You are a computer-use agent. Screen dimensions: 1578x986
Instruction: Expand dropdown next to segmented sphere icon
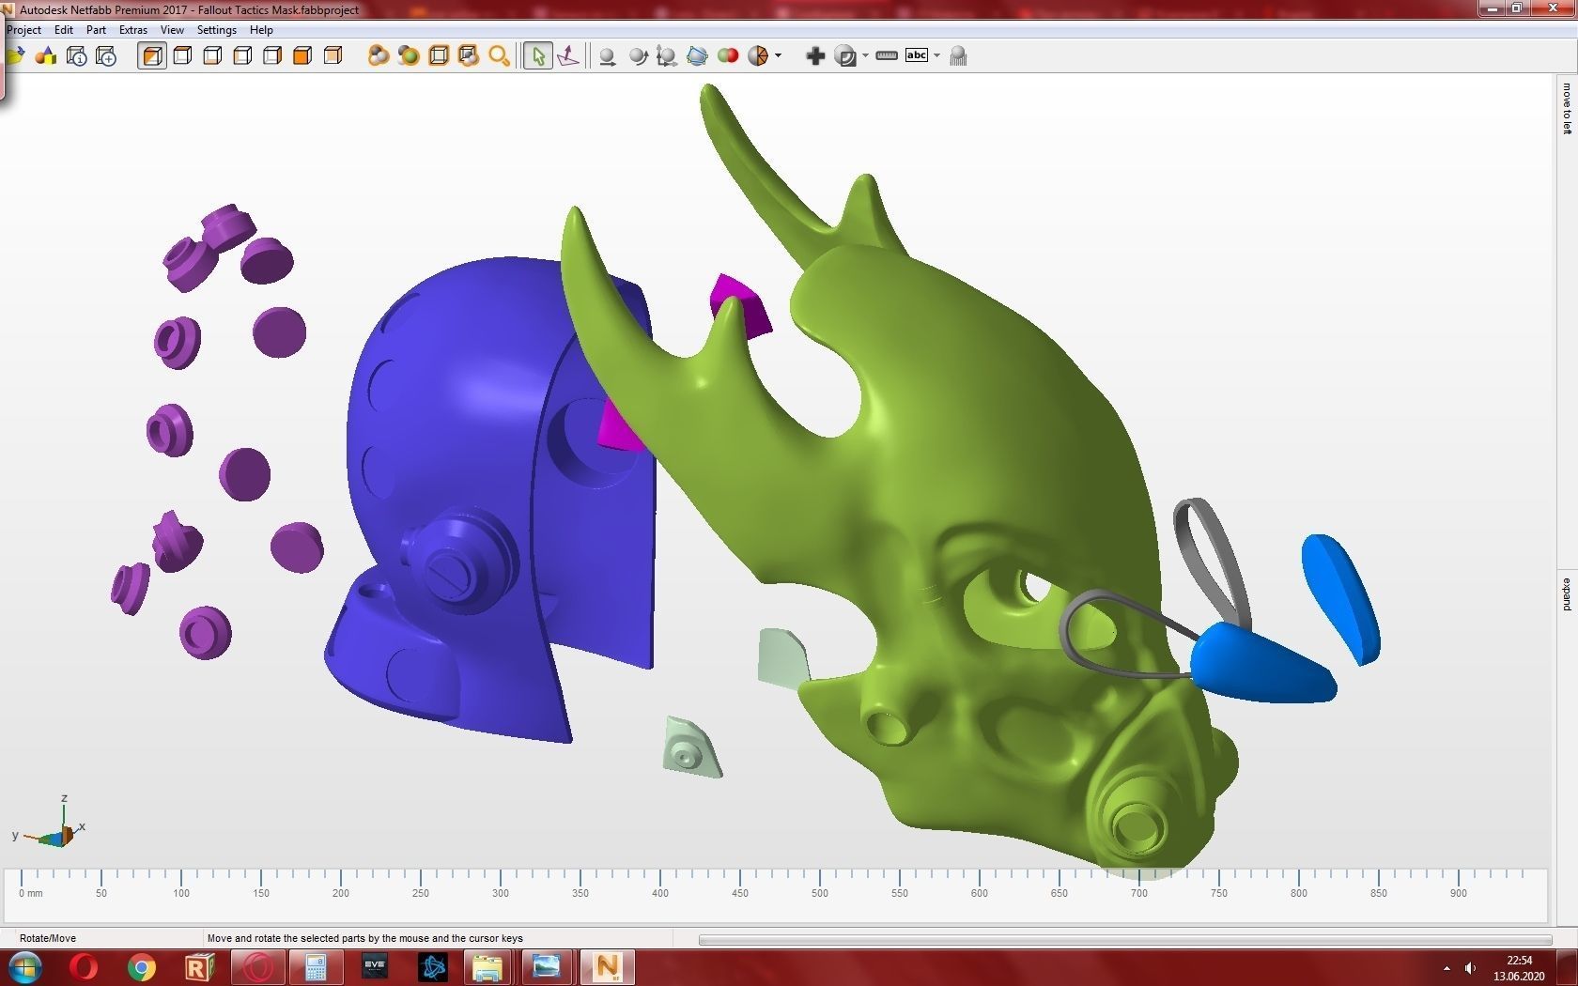point(778,56)
